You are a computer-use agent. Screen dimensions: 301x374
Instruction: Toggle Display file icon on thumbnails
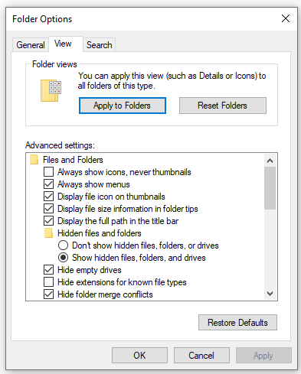(48, 197)
